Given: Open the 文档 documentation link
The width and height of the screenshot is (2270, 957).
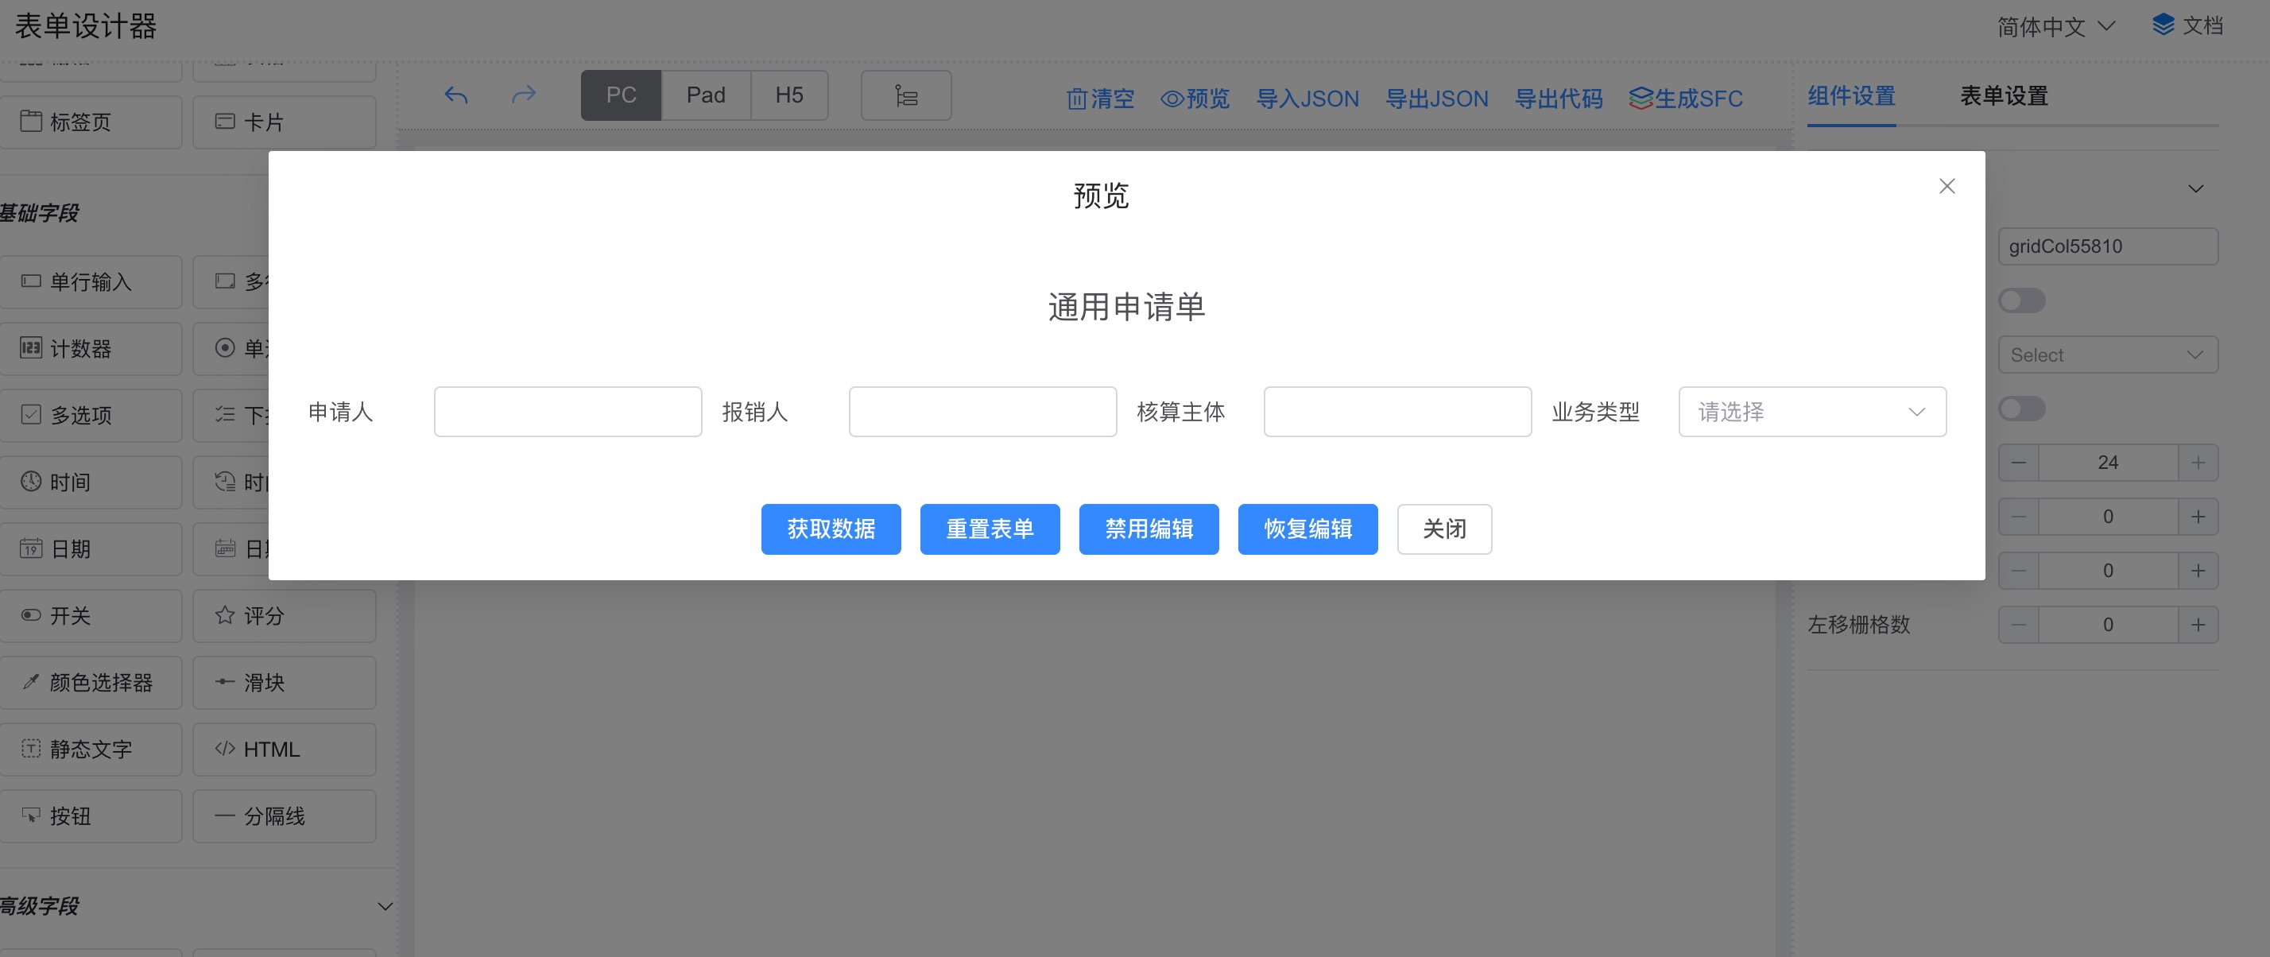Looking at the screenshot, I should pyautogui.click(x=2188, y=25).
